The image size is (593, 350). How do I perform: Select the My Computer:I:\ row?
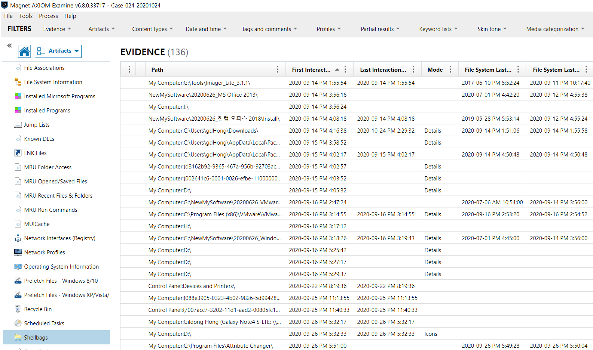[357, 106]
